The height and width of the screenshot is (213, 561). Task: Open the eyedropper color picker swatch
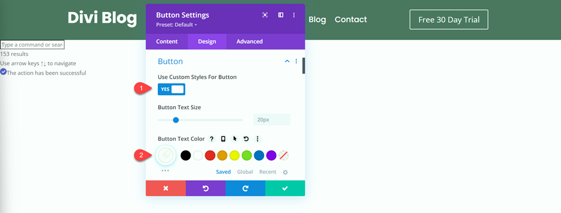(x=165, y=155)
